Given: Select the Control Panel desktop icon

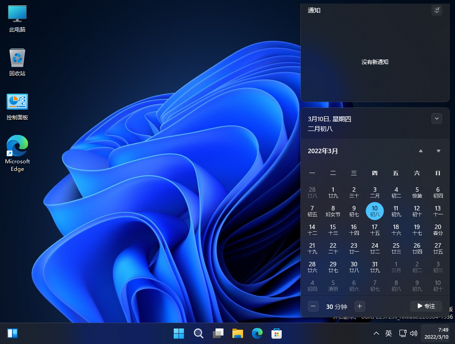Looking at the screenshot, I should click(x=17, y=107).
